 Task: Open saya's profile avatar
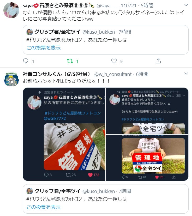11,10
